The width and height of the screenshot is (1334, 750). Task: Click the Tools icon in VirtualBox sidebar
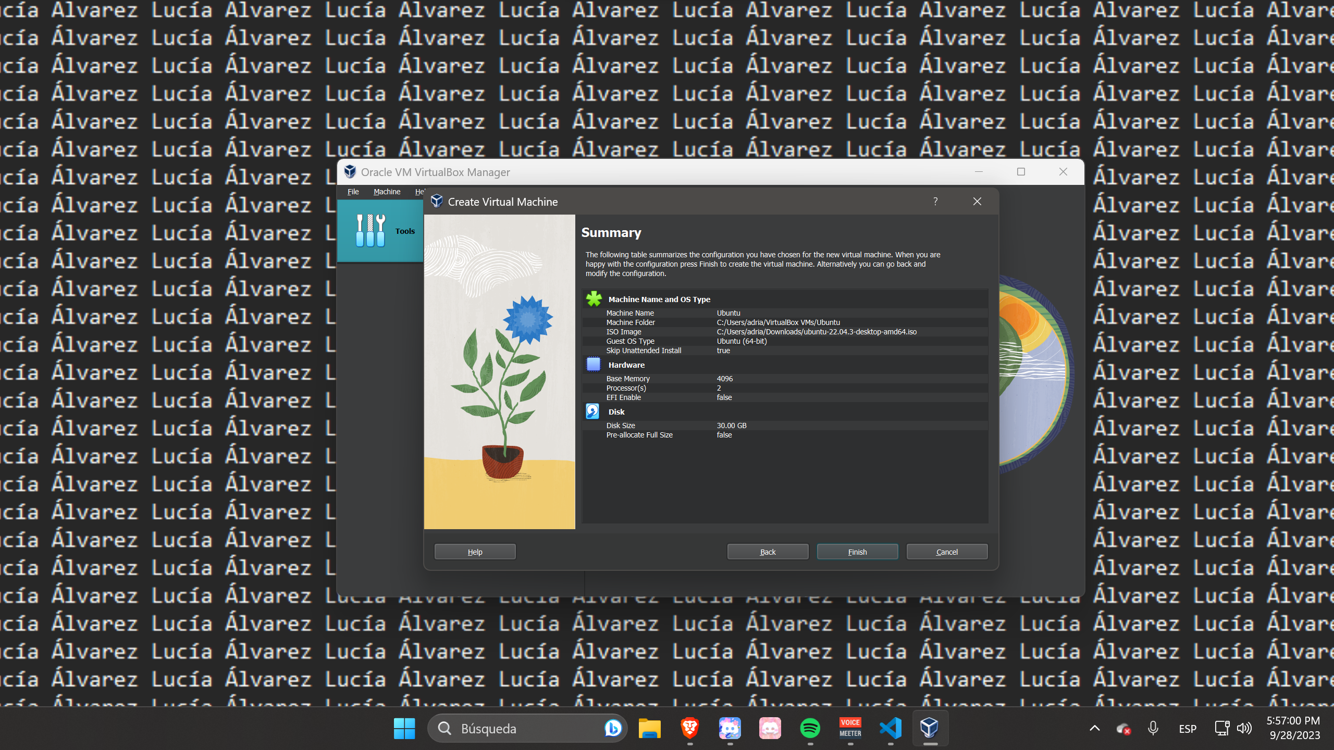point(370,231)
